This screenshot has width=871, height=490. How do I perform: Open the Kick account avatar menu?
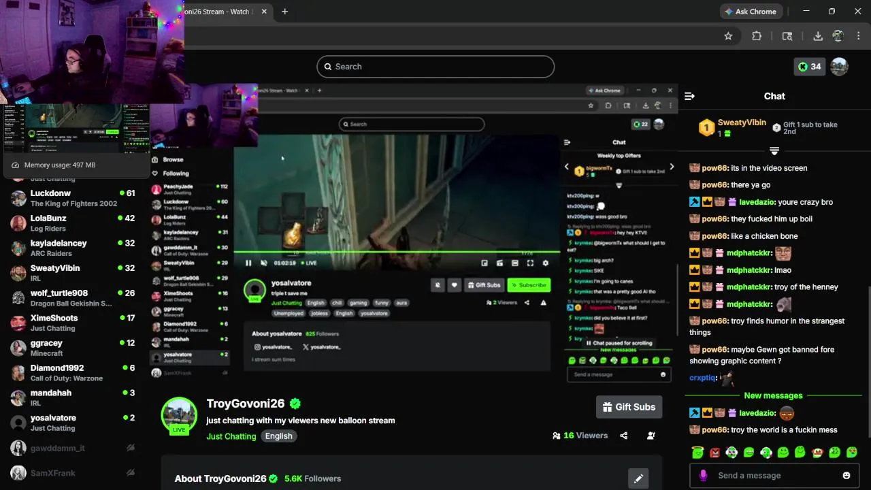click(x=839, y=67)
